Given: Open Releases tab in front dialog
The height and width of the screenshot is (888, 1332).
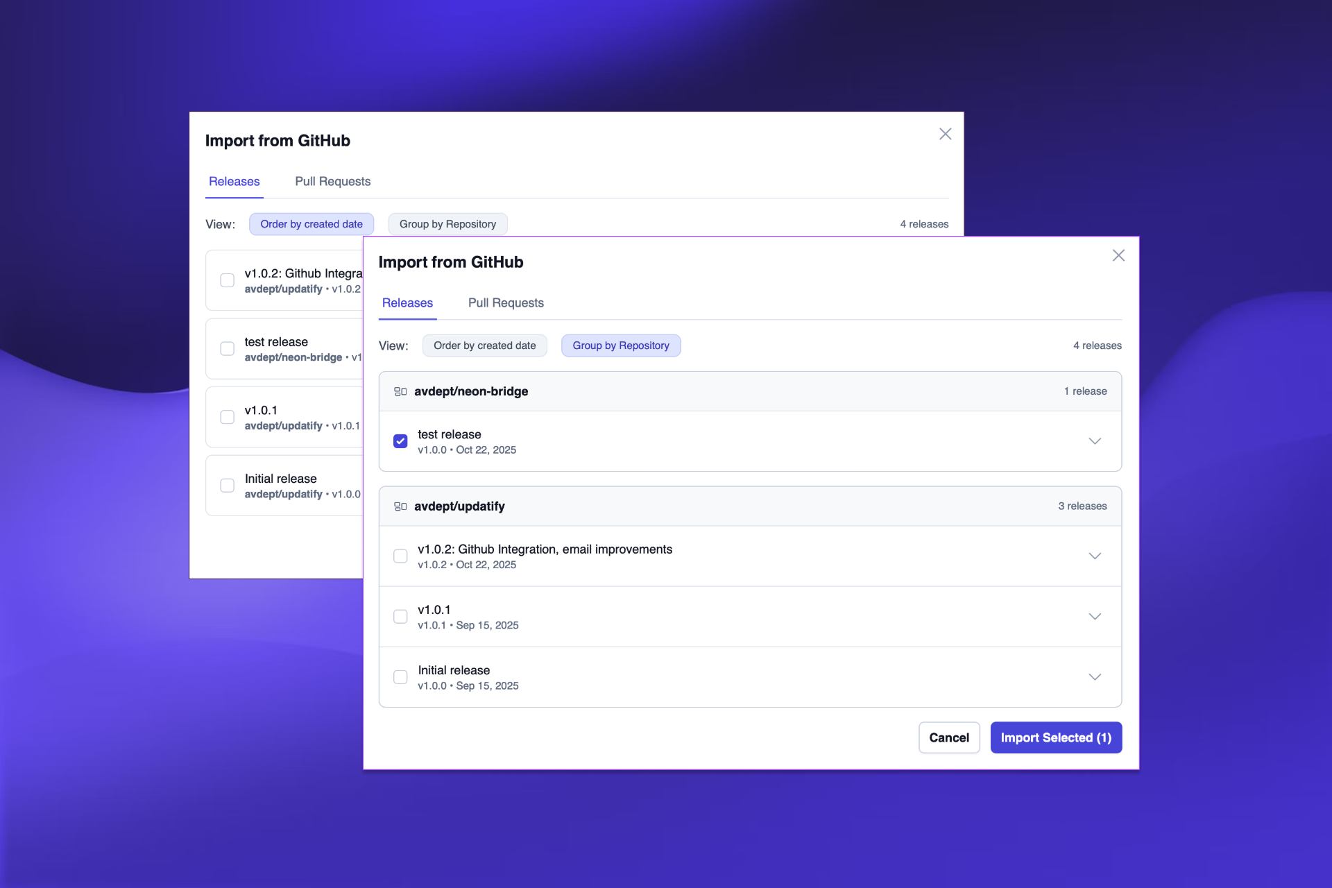Looking at the screenshot, I should pos(407,303).
